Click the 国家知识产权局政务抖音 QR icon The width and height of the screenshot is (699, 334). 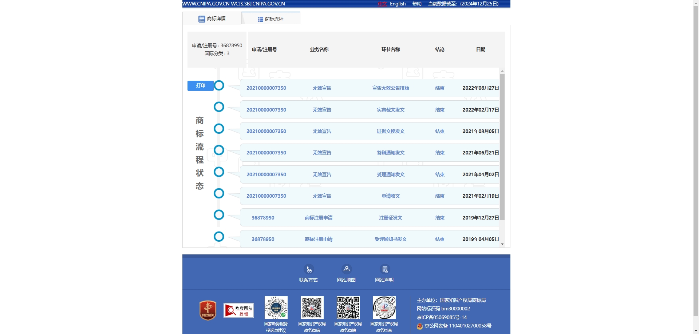pyautogui.click(x=384, y=307)
